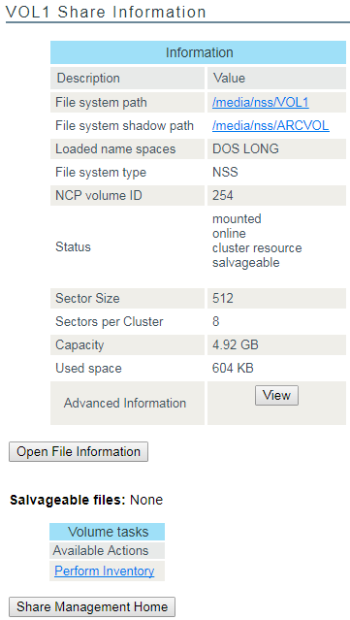Click the Advanced Information label cell
This screenshot has width=350, height=620.
pos(127,403)
